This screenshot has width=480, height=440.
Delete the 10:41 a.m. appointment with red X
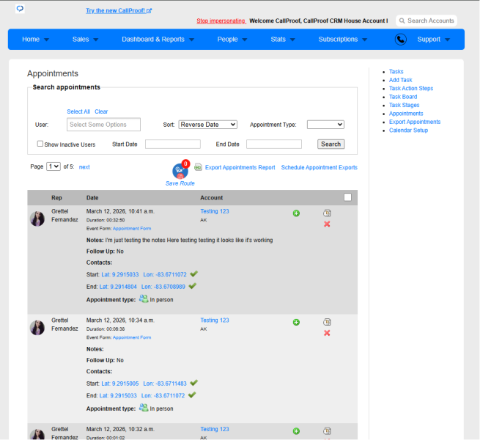click(x=327, y=224)
